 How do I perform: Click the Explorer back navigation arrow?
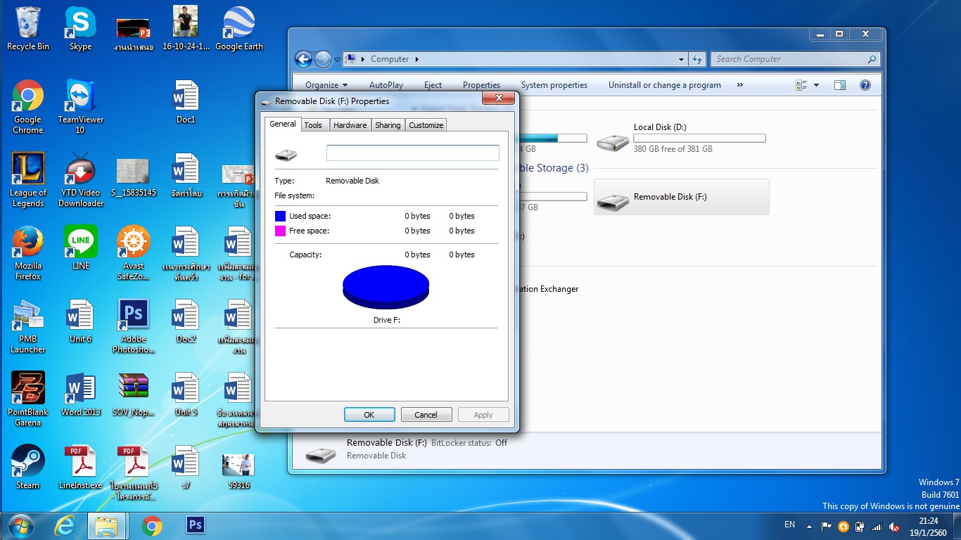(x=303, y=60)
